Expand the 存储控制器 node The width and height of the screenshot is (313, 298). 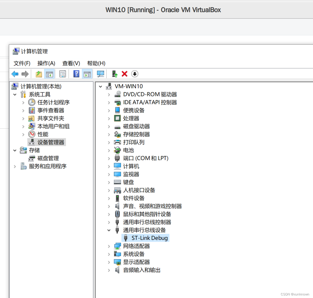[109, 135]
